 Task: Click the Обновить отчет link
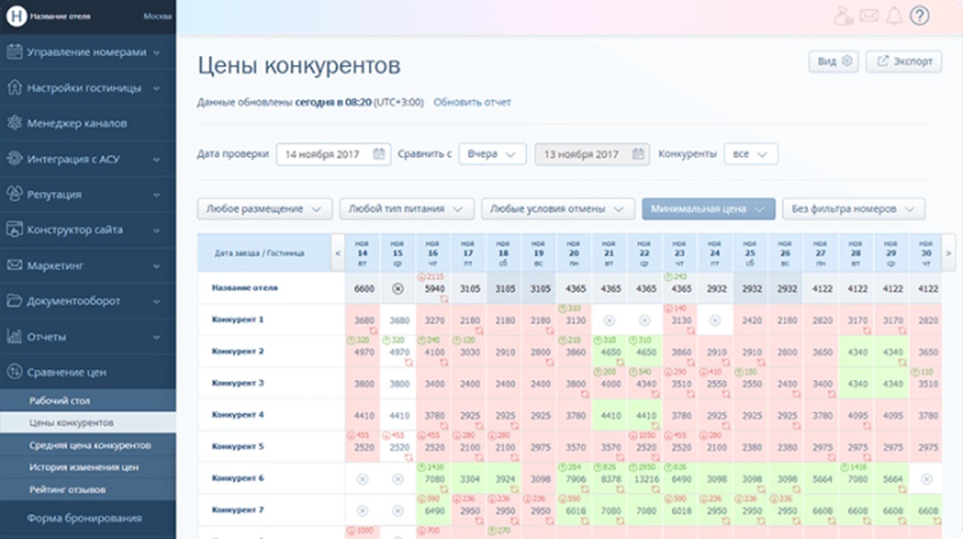[x=472, y=103]
